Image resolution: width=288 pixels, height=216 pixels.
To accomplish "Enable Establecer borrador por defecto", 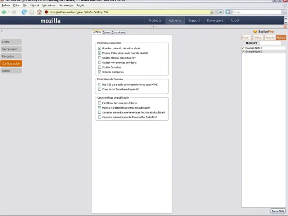I will (x=100, y=103).
